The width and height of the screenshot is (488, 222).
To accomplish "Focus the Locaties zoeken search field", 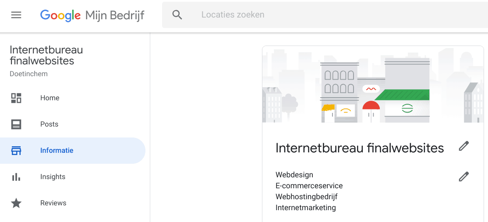I will pos(325,14).
